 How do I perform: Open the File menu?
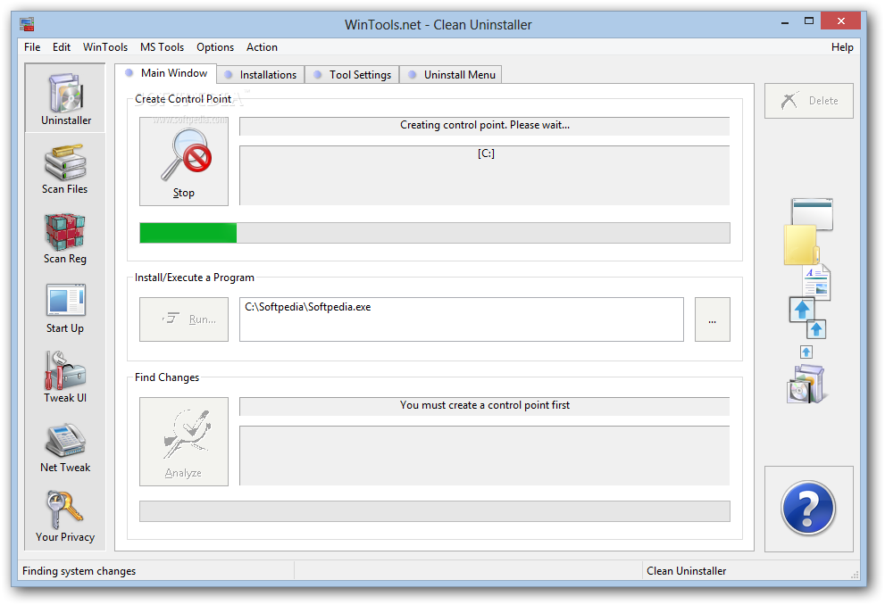point(32,47)
